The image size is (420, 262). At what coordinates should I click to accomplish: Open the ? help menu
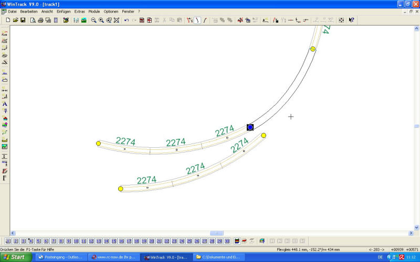pos(139,12)
